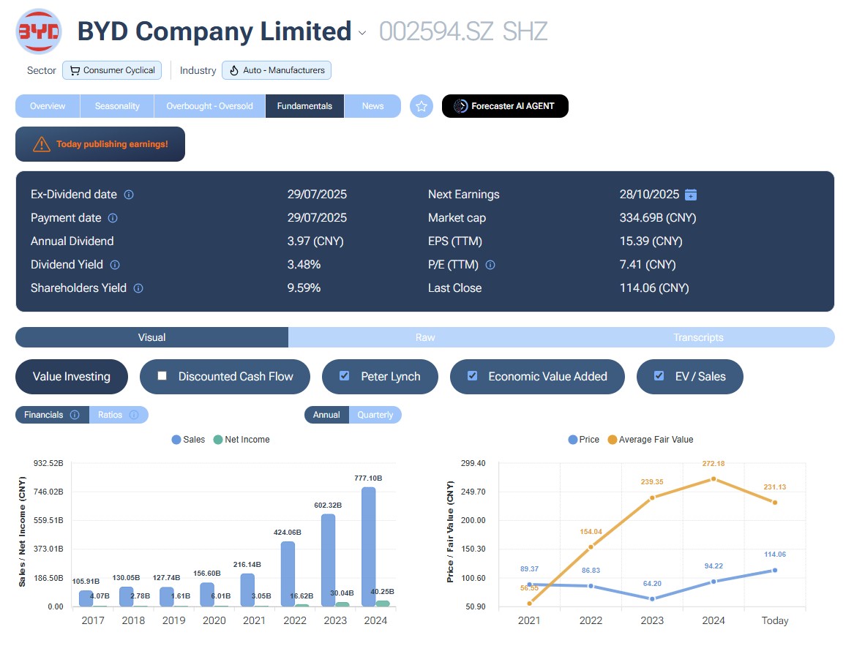Click the Last Close value 114.06 (CNY)

[654, 288]
